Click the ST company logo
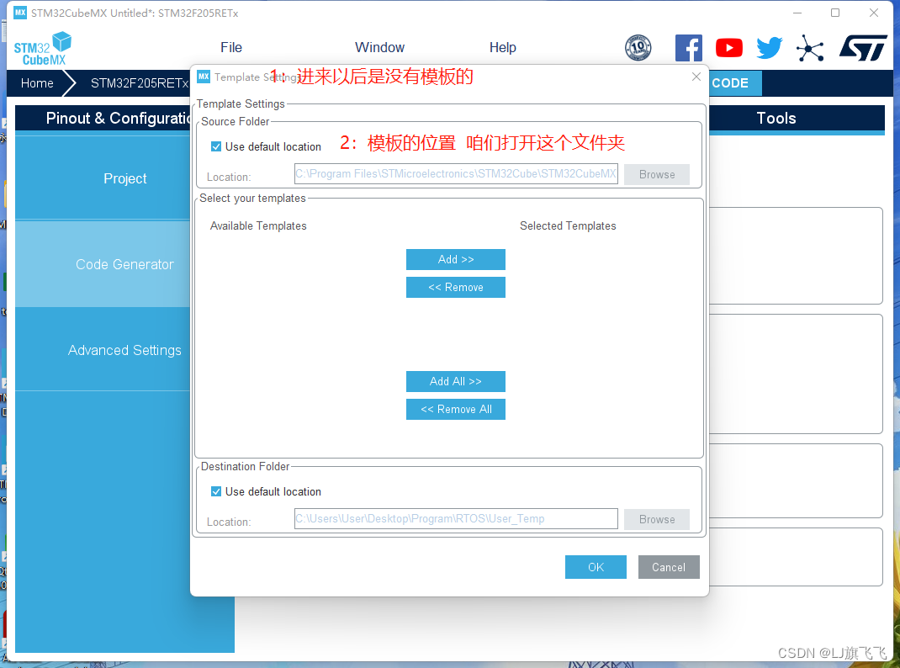 click(863, 48)
